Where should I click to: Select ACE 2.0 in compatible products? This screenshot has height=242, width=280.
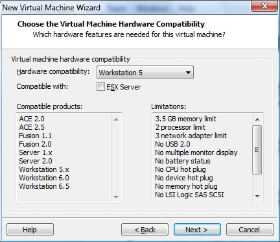tap(32, 119)
